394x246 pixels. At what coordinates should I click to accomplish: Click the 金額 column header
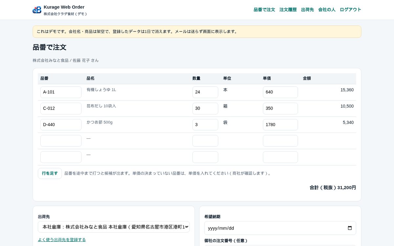pos(307,78)
